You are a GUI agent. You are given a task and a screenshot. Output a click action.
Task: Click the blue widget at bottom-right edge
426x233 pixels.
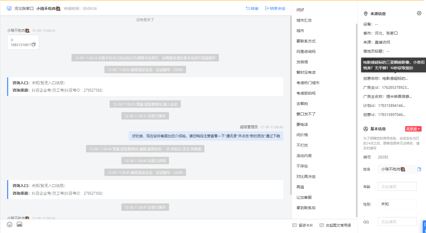(x=424, y=226)
